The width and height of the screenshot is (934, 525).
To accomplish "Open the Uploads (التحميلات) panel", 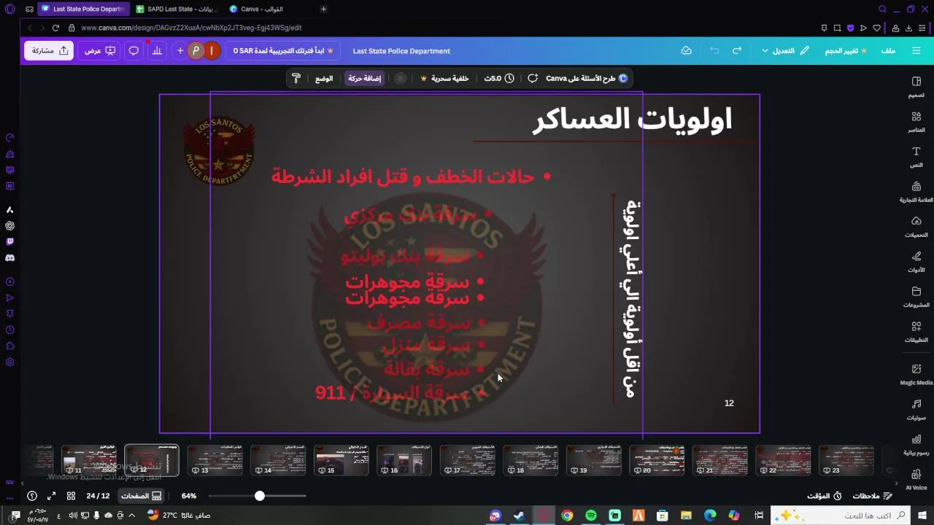I will click(916, 227).
